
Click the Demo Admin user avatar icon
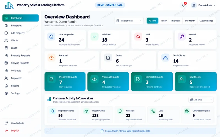pos(194,5)
